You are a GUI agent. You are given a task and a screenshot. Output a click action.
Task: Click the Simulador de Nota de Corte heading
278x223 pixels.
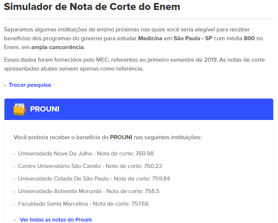point(92,7)
